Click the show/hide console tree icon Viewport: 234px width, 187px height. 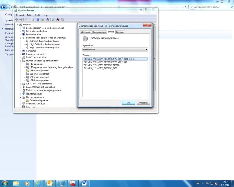(x=27, y=20)
